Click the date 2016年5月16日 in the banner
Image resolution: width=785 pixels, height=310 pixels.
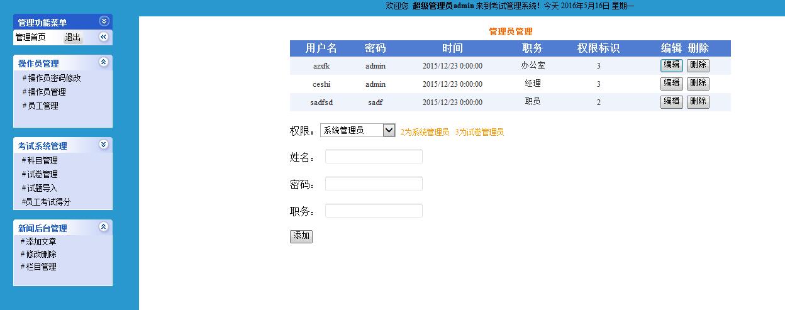click(584, 6)
